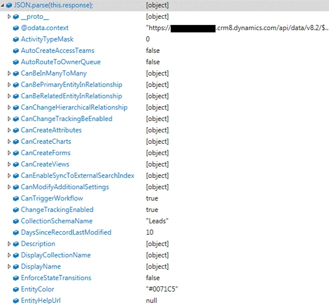This screenshot has width=329, height=304.
Task: Click the cube icon beside Description
Action: click(16, 244)
